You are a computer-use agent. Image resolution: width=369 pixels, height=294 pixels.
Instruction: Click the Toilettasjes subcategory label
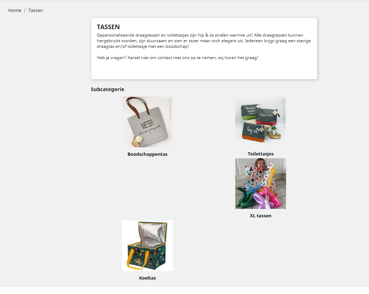[260, 154]
